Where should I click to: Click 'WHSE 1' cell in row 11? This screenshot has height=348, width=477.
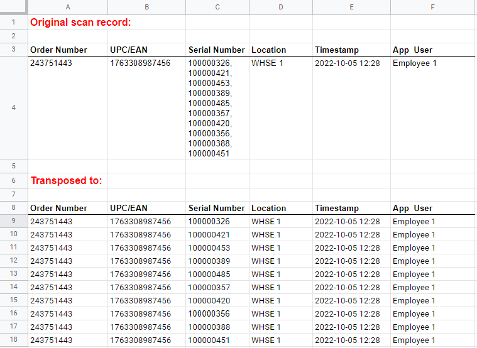pyautogui.click(x=281, y=247)
